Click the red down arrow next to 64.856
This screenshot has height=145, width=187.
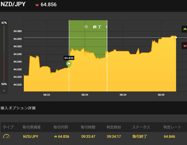coord(37,5)
